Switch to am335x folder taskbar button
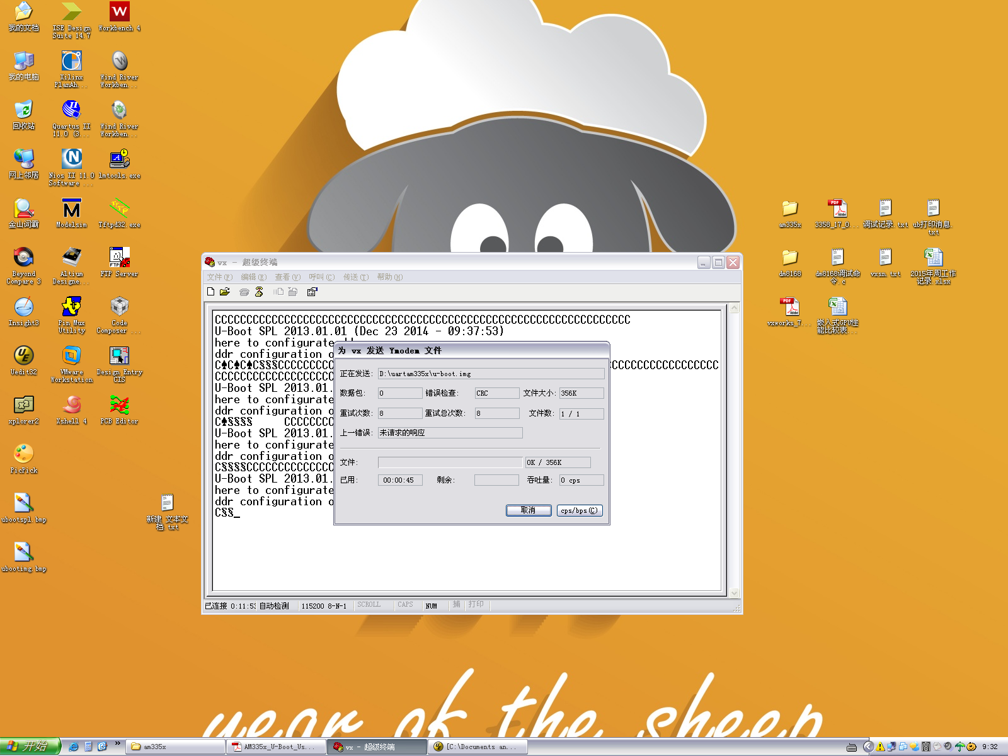1008x756 pixels. [x=176, y=747]
